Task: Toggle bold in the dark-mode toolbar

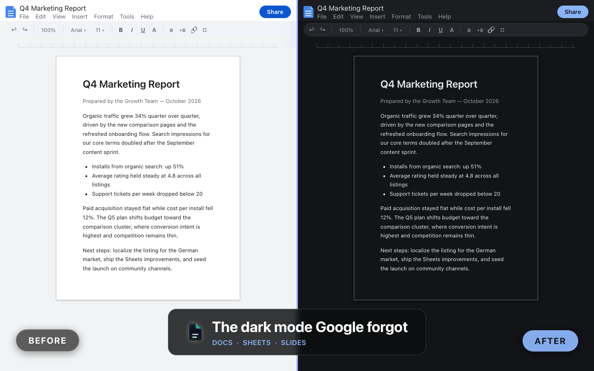Action: pos(418,30)
